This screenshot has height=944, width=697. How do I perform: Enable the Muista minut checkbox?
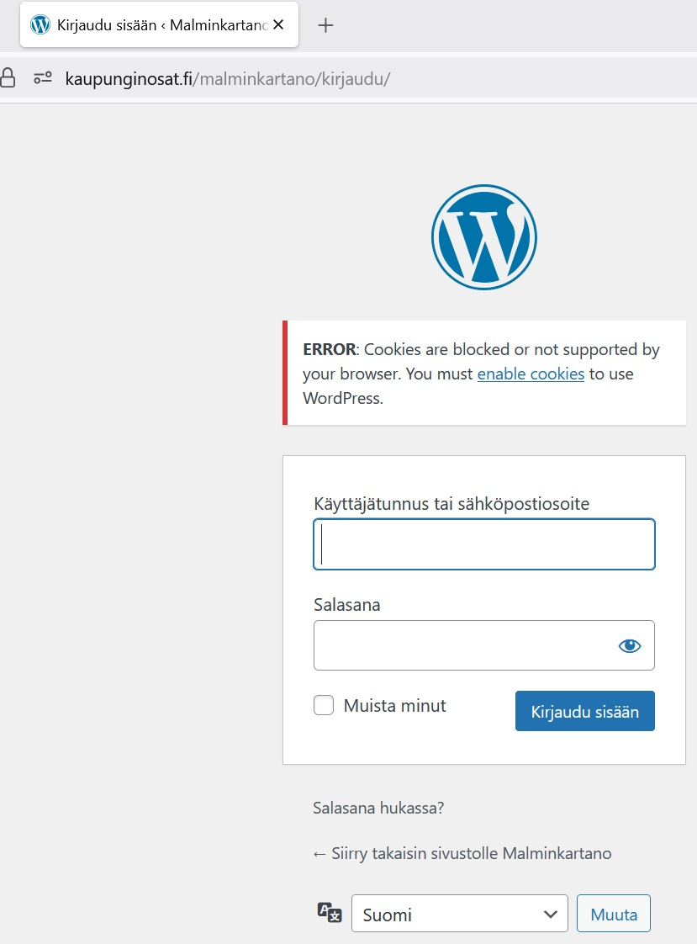pyautogui.click(x=324, y=705)
